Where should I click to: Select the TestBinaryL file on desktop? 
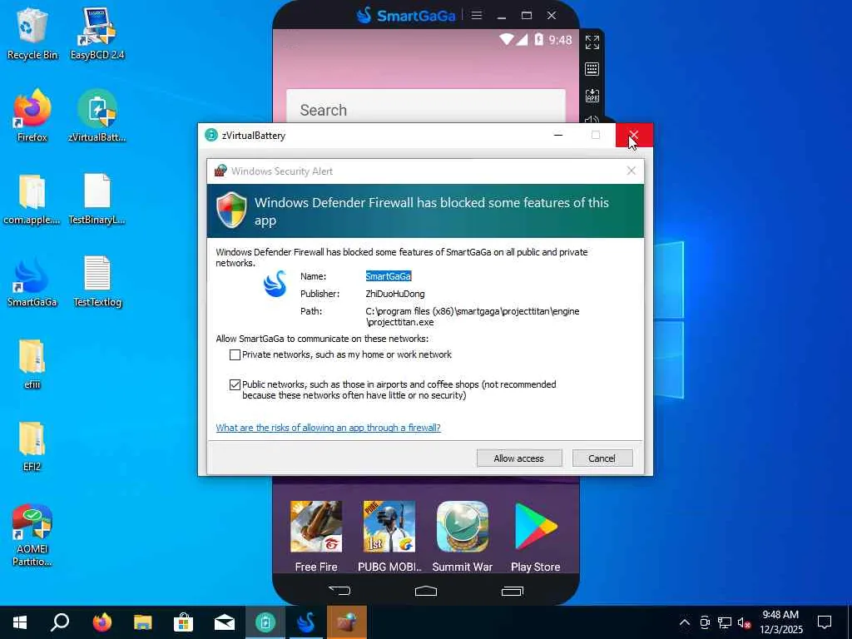coord(97,199)
